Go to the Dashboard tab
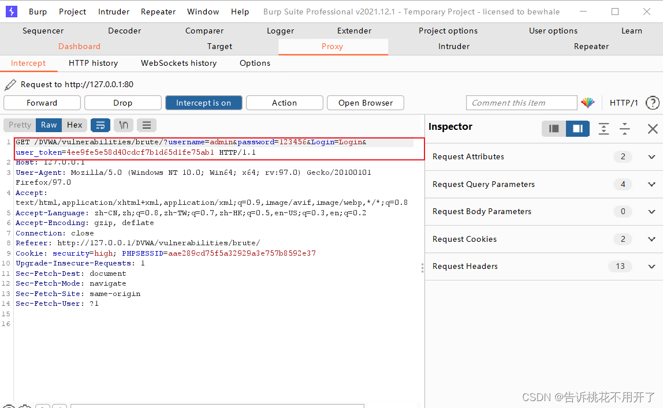 click(80, 47)
